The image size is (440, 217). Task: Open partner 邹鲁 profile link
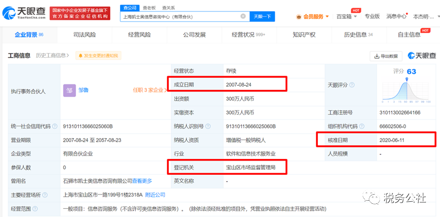click(83, 90)
